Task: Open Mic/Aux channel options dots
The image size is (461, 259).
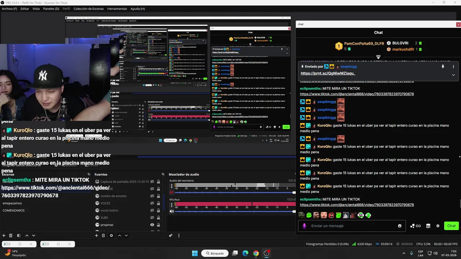Action: [x=171, y=205]
